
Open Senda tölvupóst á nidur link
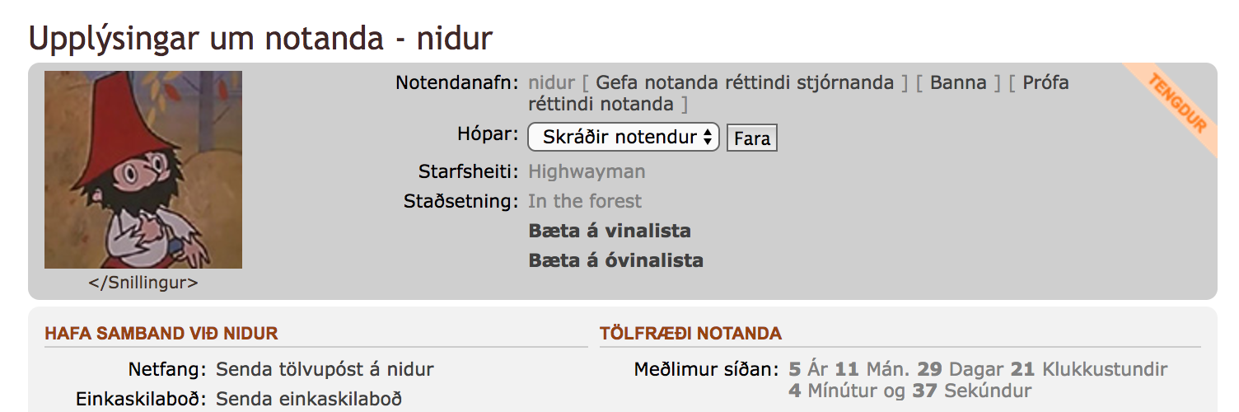coord(325,369)
